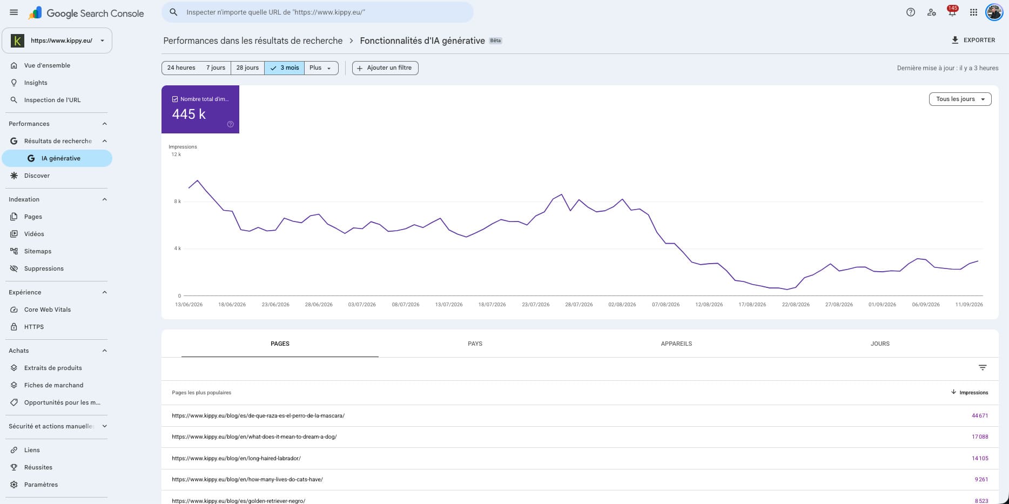Open Insights lightbulb icon
The width and height of the screenshot is (1009, 504).
(14, 83)
